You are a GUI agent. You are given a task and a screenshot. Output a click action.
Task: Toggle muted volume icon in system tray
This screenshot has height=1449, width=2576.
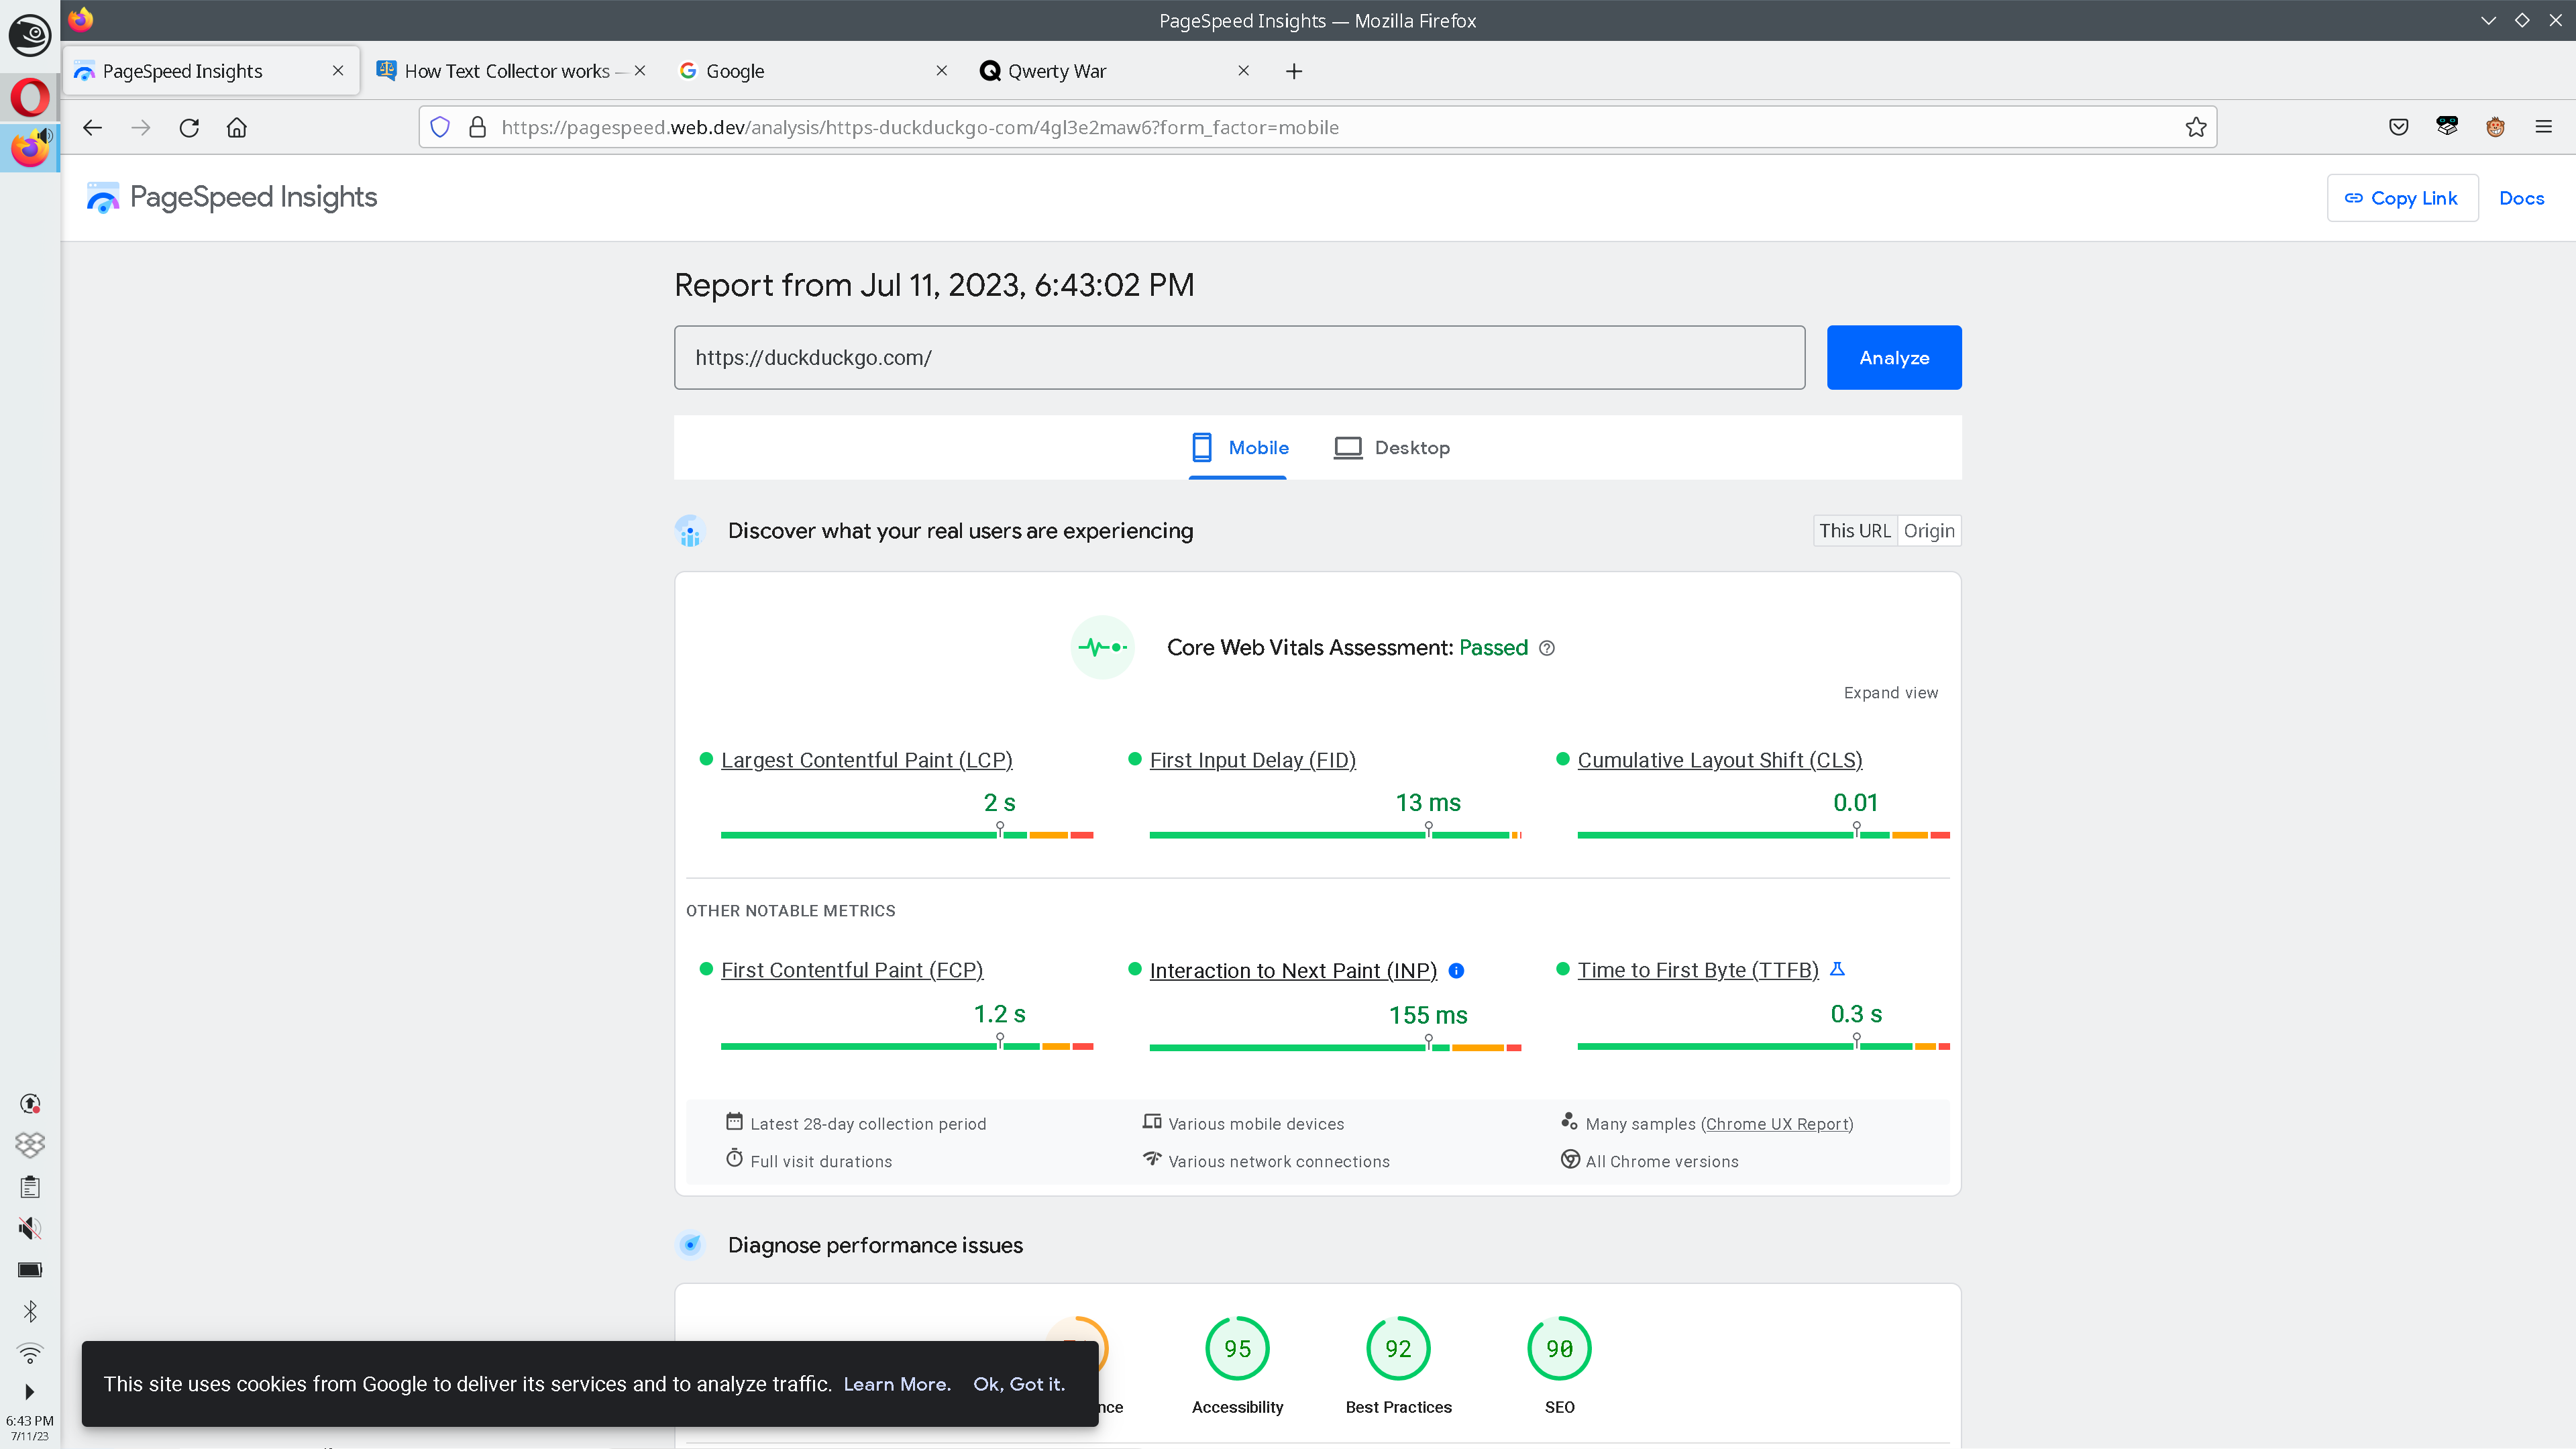click(29, 1228)
